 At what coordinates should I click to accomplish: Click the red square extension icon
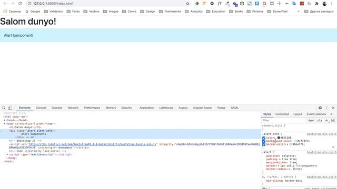tap(302, 4)
